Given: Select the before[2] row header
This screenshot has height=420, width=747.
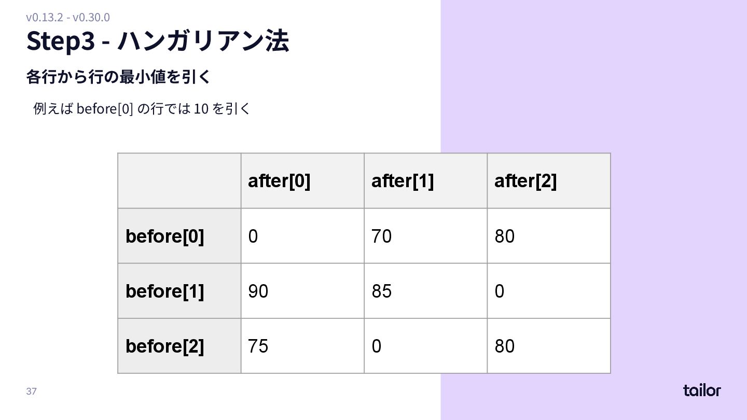Looking at the screenshot, I should point(165,346).
